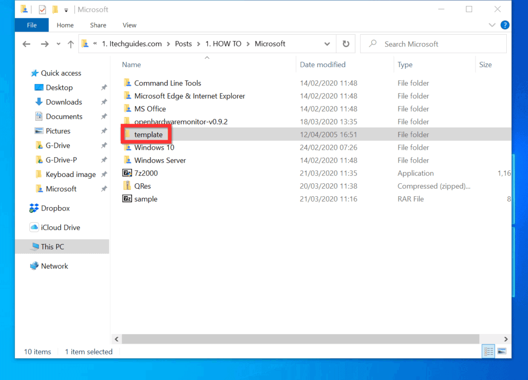
Task: Switch to Large icons view in status bar
Action: point(502,351)
